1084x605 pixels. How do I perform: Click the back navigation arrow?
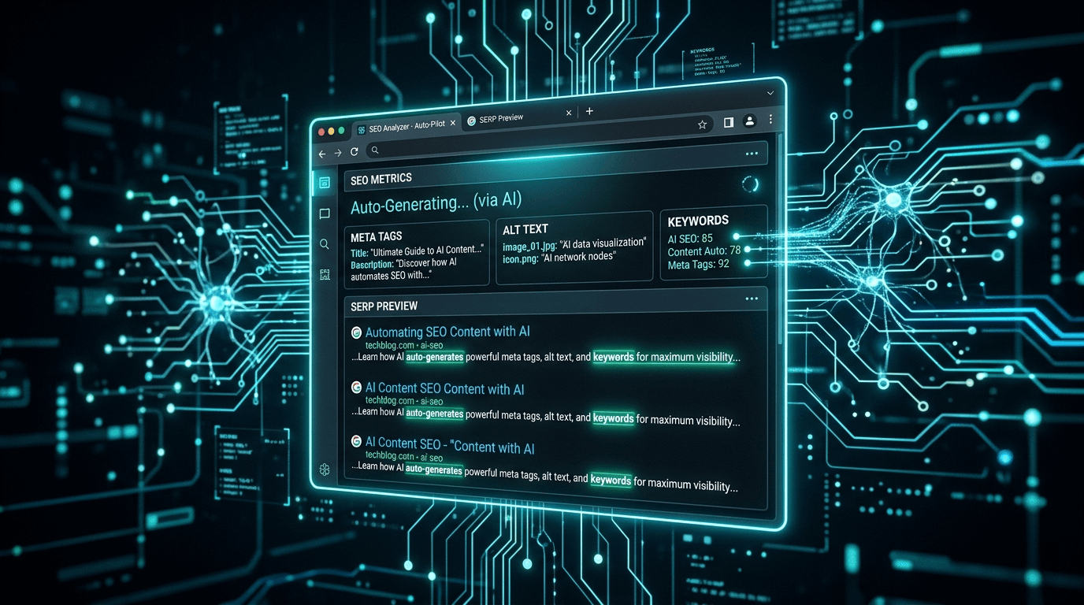tap(321, 154)
